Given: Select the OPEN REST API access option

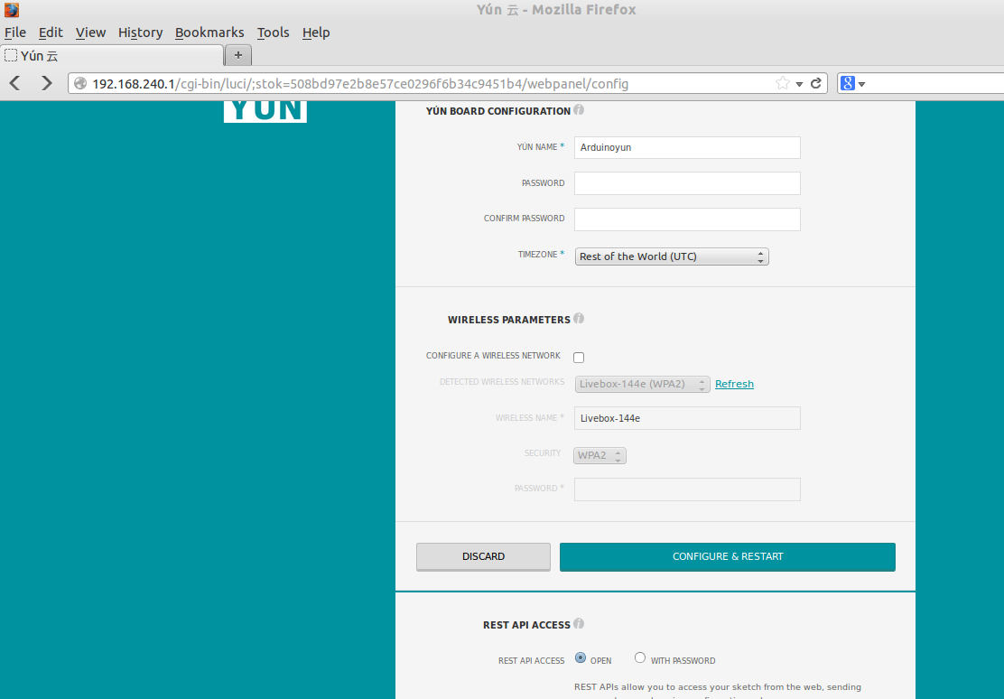Looking at the screenshot, I should 581,658.
